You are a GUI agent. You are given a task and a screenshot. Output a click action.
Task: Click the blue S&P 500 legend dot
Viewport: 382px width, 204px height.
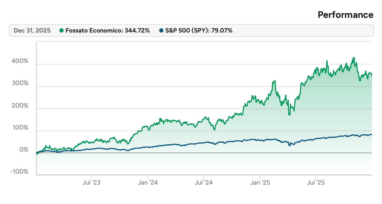click(x=161, y=30)
